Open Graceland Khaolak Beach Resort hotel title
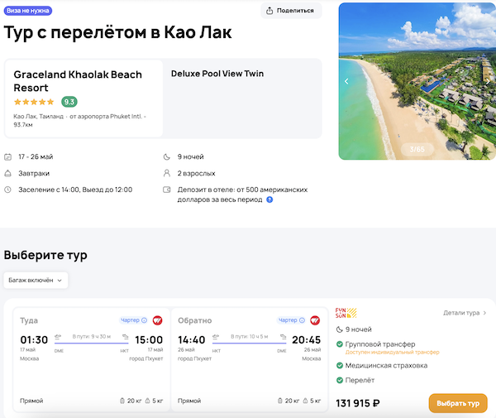 [78, 80]
